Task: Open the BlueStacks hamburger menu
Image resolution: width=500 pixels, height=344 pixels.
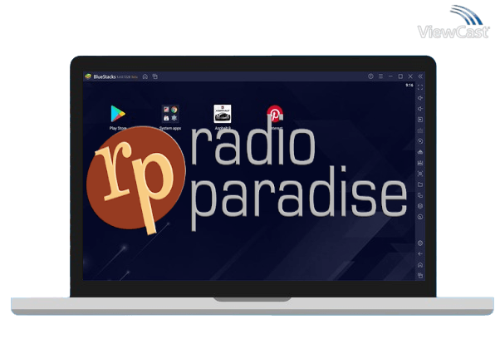Action: (x=380, y=76)
